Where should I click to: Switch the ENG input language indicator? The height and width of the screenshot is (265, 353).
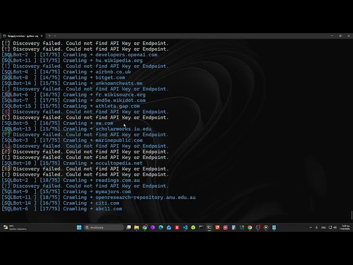point(323,227)
